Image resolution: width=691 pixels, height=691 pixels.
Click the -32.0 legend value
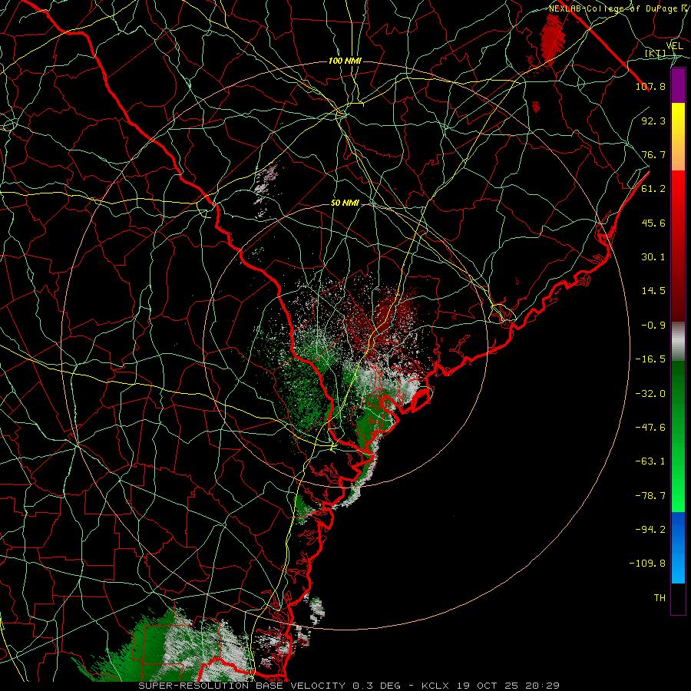(650, 394)
